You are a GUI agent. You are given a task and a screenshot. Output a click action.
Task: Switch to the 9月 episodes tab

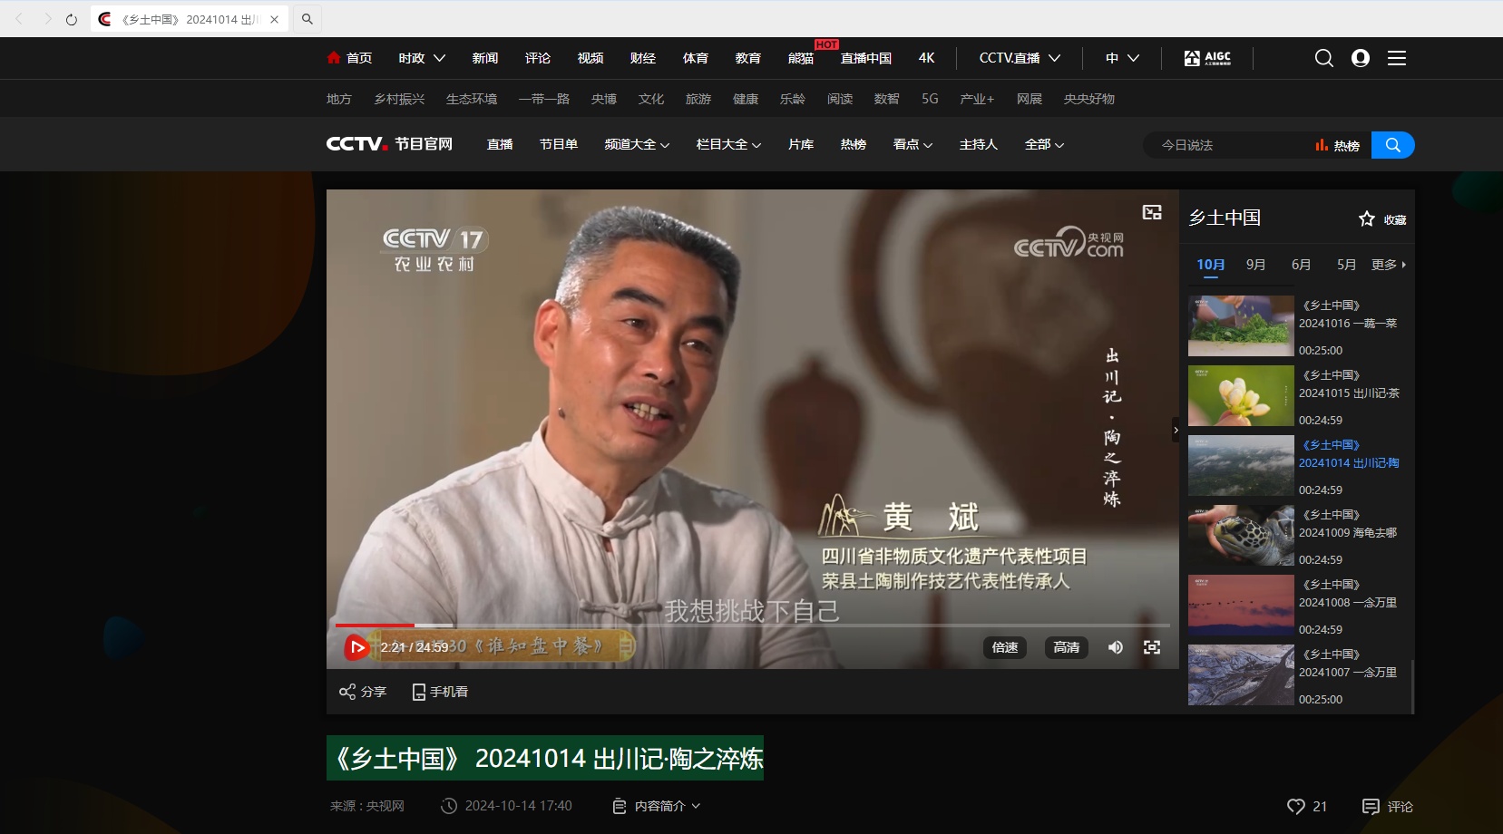pyautogui.click(x=1254, y=264)
